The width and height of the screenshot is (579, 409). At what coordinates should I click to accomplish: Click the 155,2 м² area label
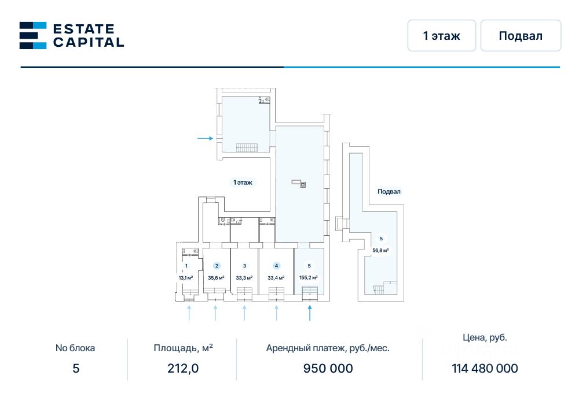(x=309, y=277)
